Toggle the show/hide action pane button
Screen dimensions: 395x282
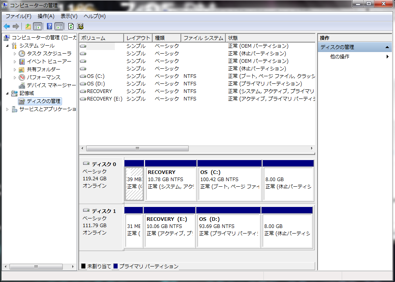59,26
